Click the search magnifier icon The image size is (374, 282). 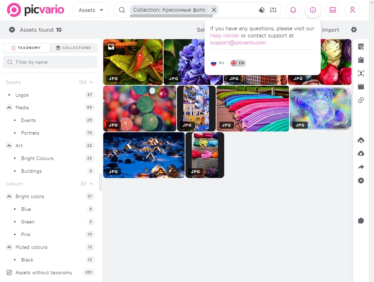(x=122, y=10)
